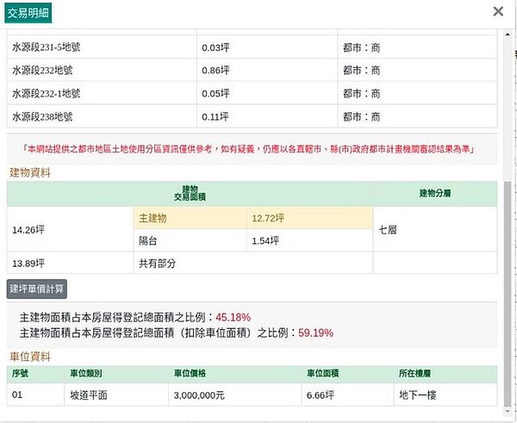
Task: Click the 0.05坪 area value
Action: 215,94
